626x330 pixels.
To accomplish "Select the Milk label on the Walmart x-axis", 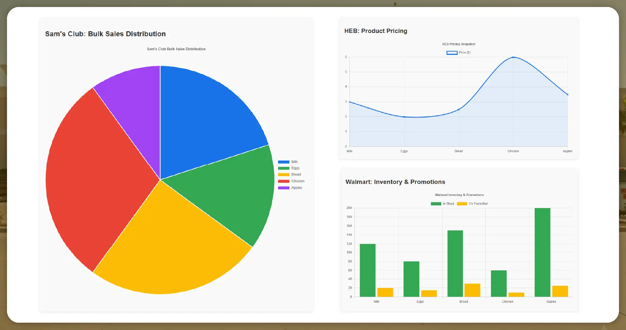I will pos(376,301).
